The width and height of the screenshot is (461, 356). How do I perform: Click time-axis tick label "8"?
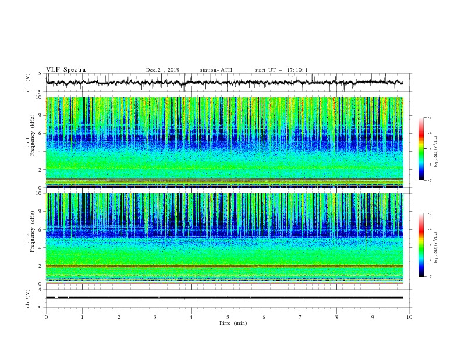[336, 317]
